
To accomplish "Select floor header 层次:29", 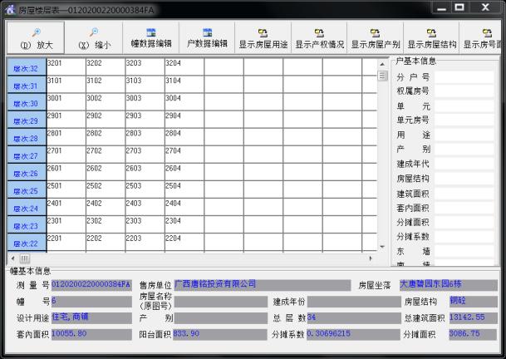I will tap(27, 120).
